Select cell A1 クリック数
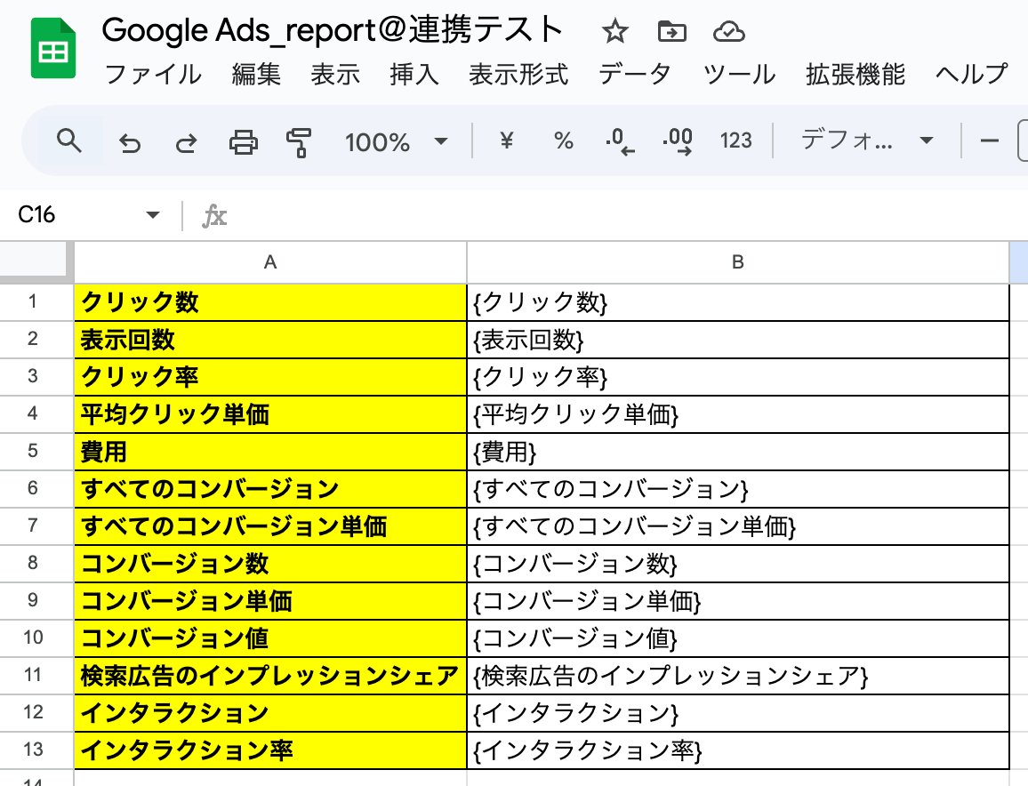 [270, 302]
